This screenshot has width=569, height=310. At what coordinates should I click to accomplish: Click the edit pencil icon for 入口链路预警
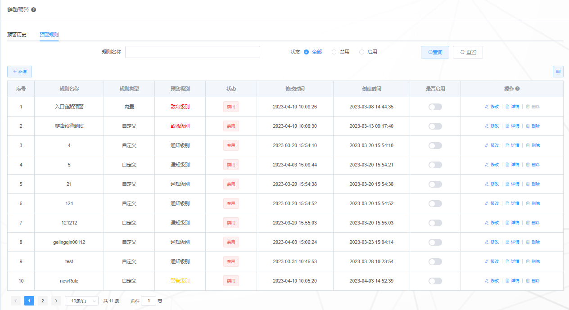[487, 107]
